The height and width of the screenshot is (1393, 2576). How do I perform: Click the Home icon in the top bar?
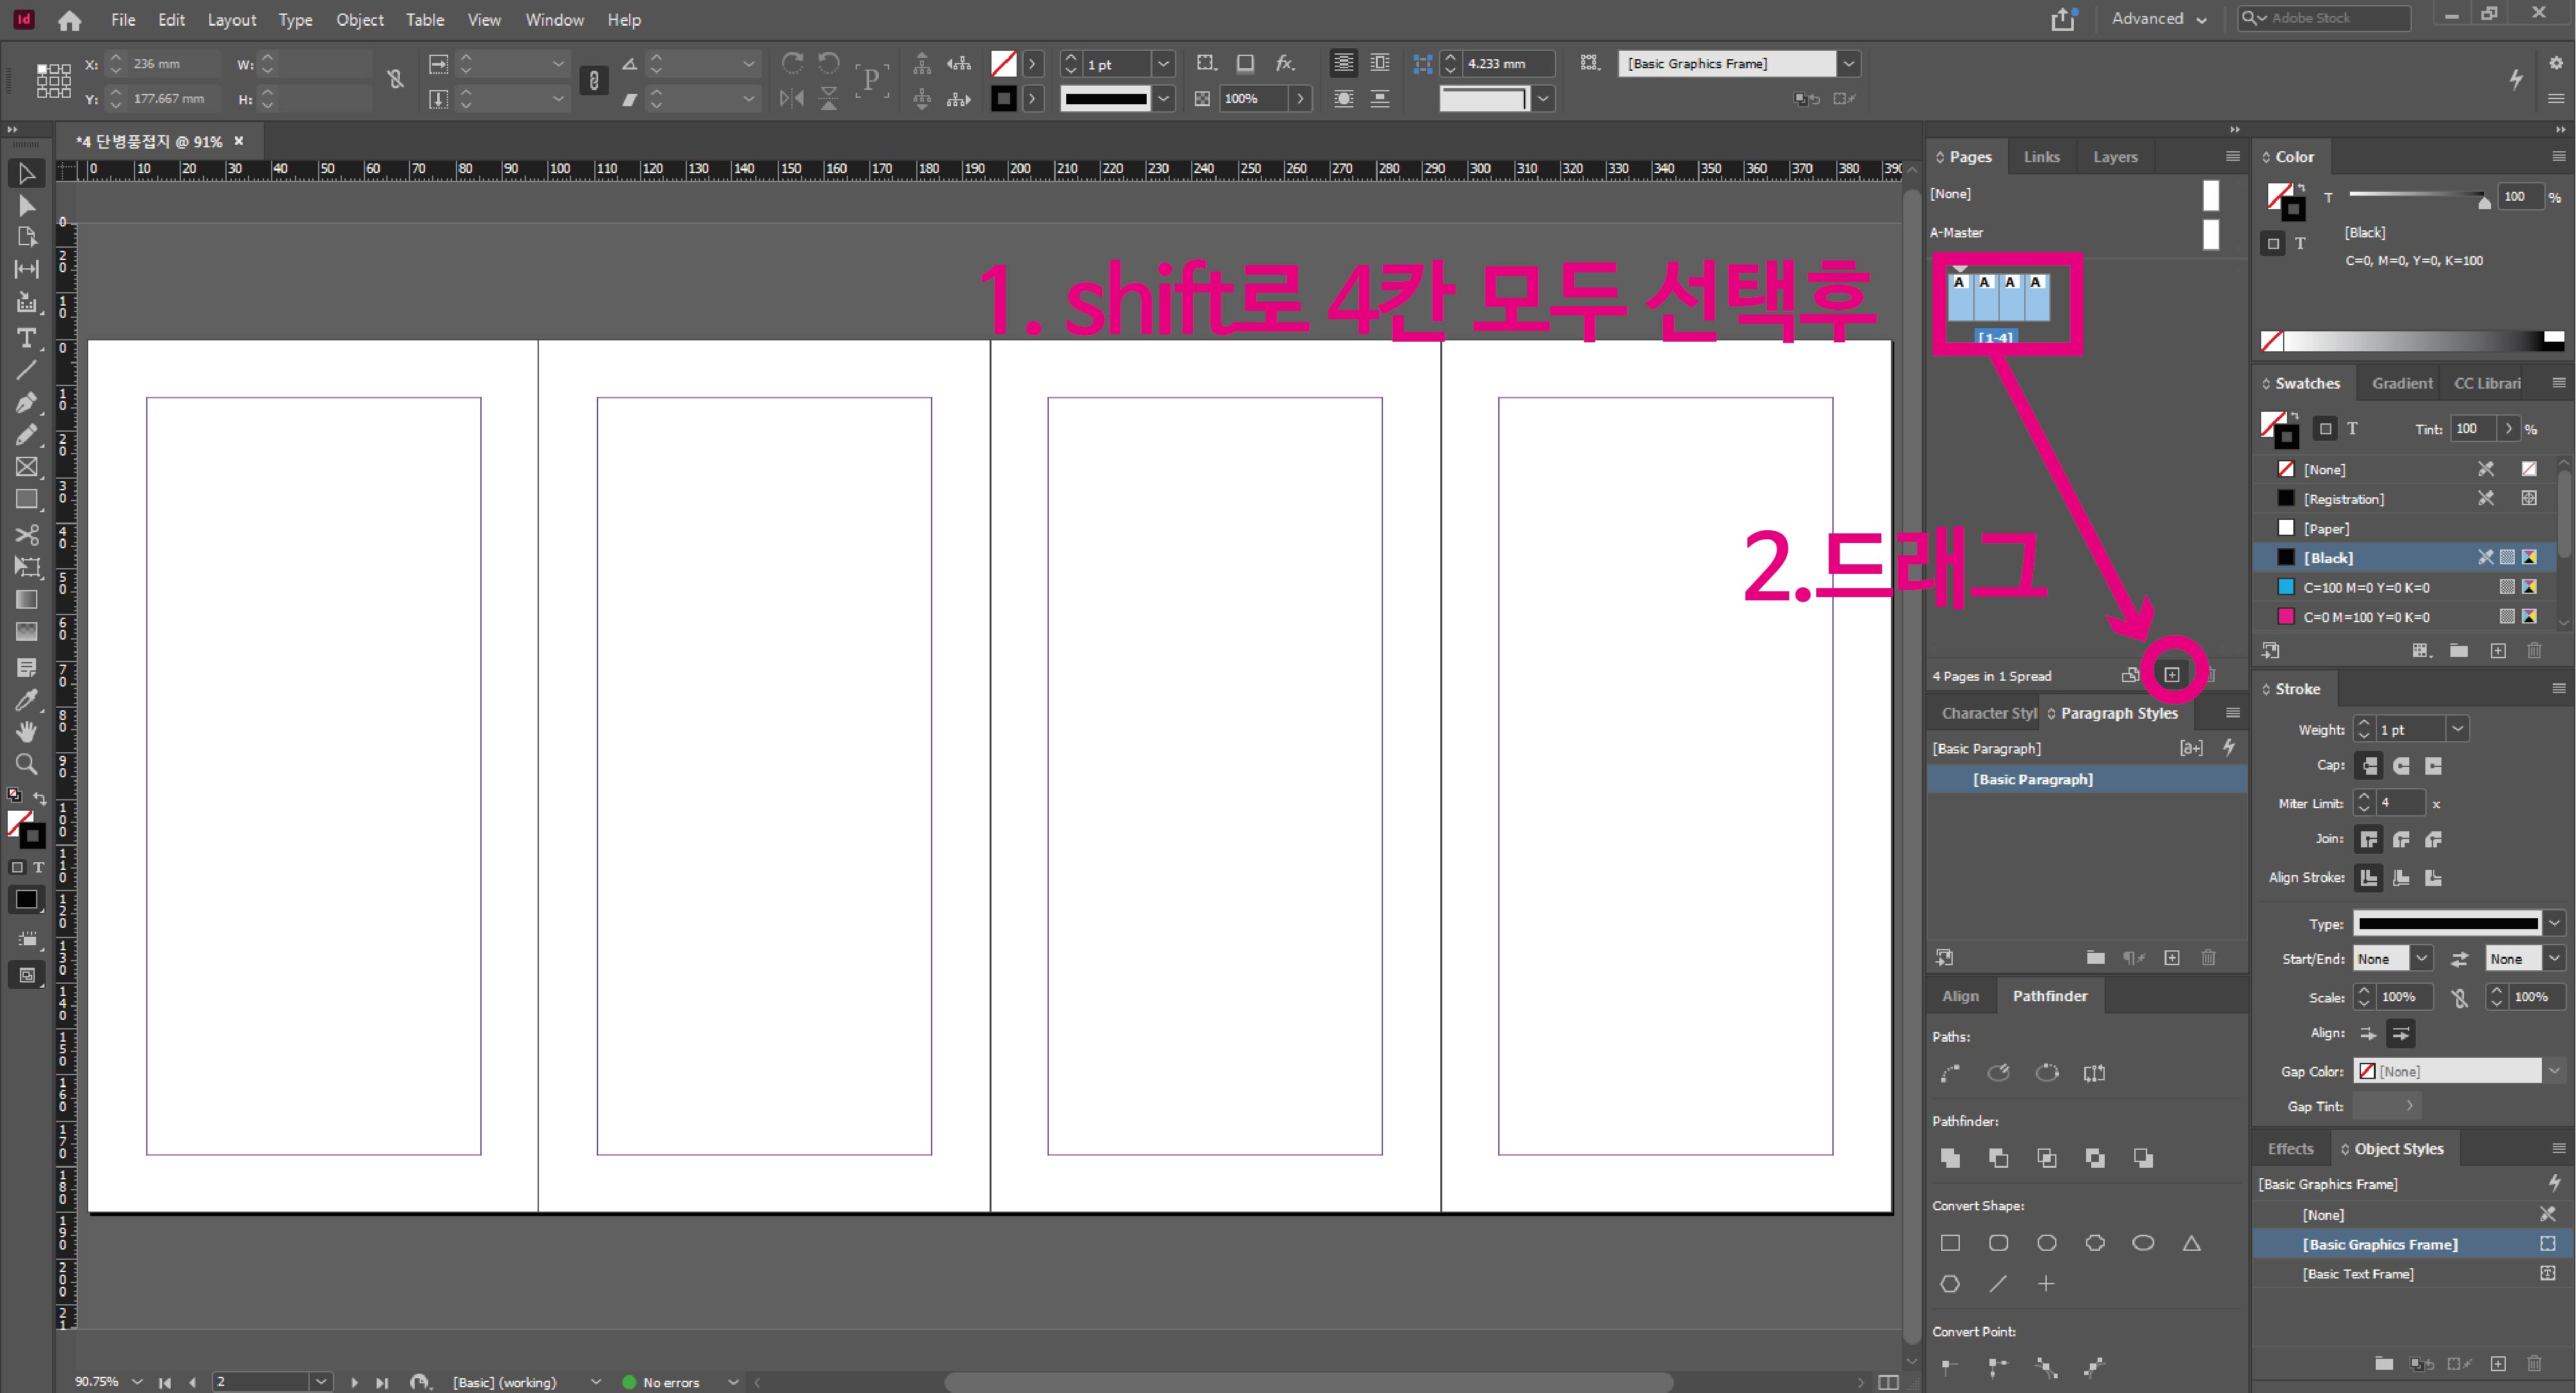[x=69, y=20]
